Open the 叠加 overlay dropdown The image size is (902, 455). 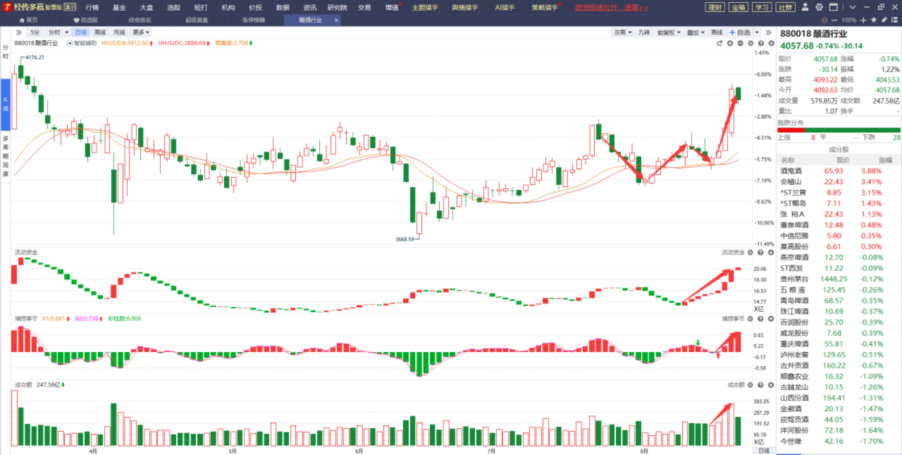[x=696, y=32]
